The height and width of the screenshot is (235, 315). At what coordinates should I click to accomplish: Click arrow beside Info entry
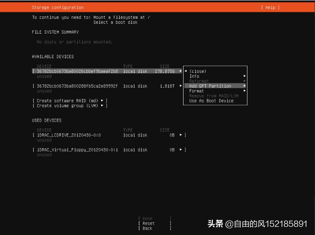point(245,76)
